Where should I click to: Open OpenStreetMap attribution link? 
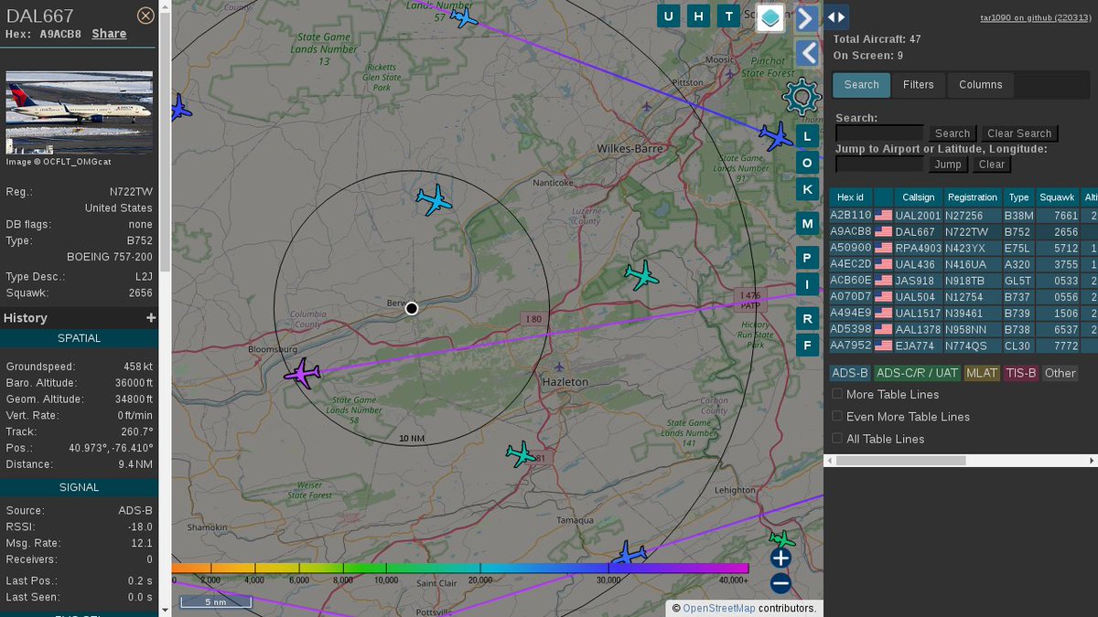(719, 608)
